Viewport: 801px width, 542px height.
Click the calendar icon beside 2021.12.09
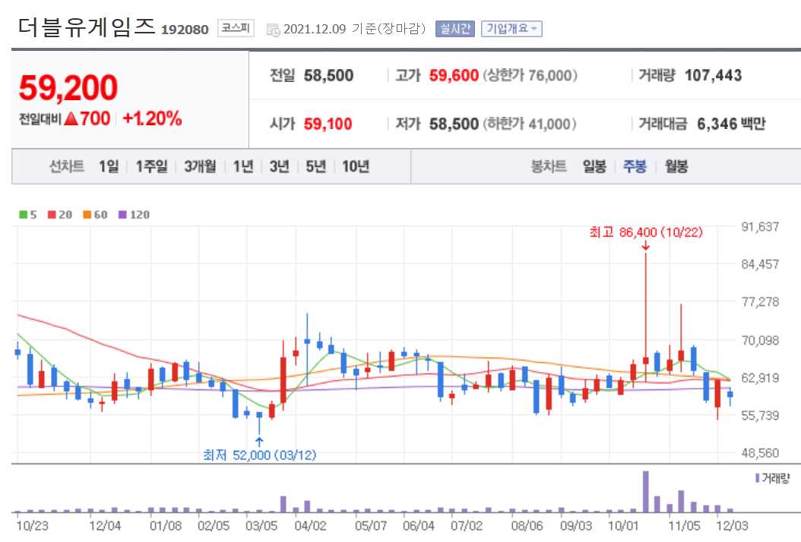(274, 30)
